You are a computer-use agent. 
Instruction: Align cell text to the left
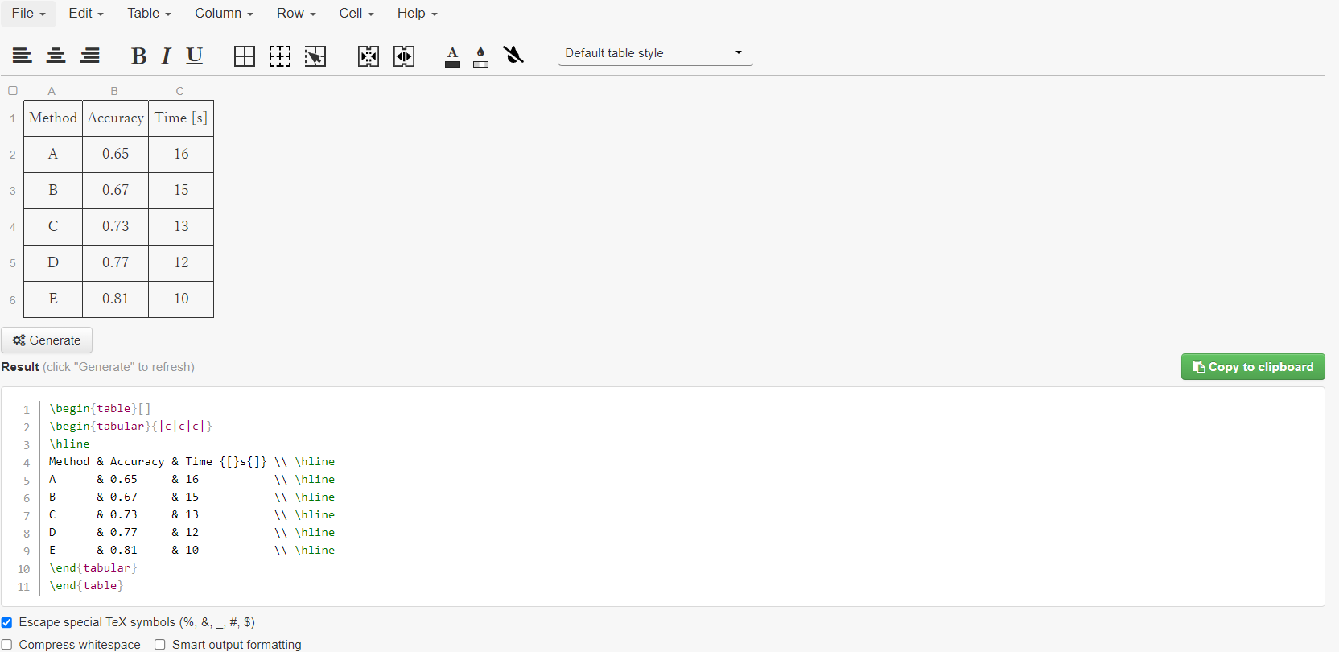coord(22,56)
